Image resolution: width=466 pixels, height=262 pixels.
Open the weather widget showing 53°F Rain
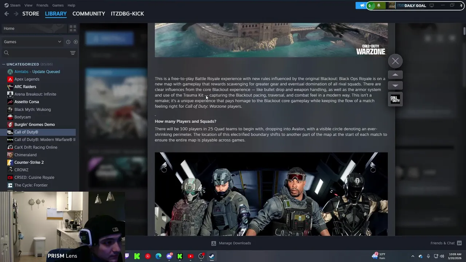(379, 256)
